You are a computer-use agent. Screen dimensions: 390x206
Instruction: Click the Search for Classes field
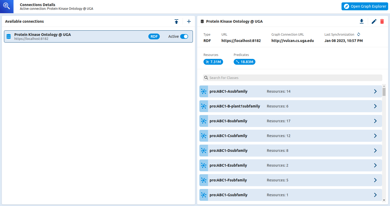click(x=292, y=78)
